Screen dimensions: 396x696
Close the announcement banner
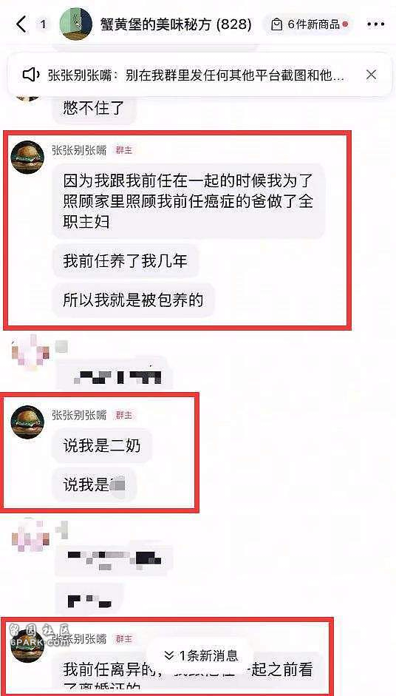[x=371, y=75]
